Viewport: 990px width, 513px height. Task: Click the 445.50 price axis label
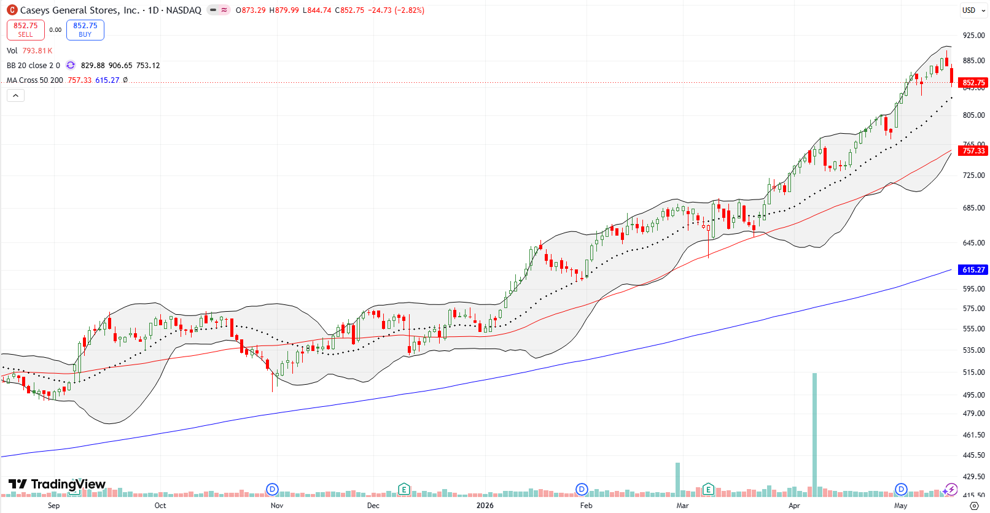(974, 455)
